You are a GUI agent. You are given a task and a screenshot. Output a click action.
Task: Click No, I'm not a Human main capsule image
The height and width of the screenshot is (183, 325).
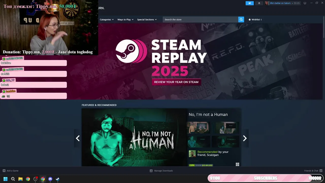[134, 138]
